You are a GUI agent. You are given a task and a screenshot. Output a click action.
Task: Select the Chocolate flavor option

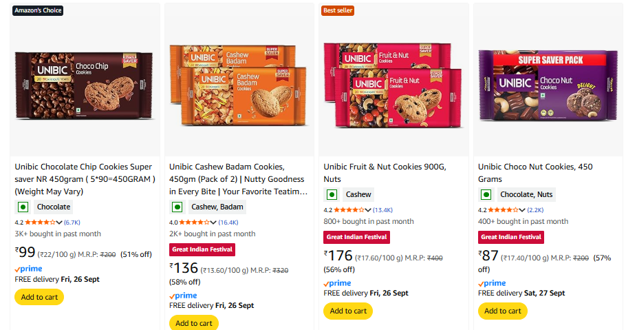coord(53,207)
